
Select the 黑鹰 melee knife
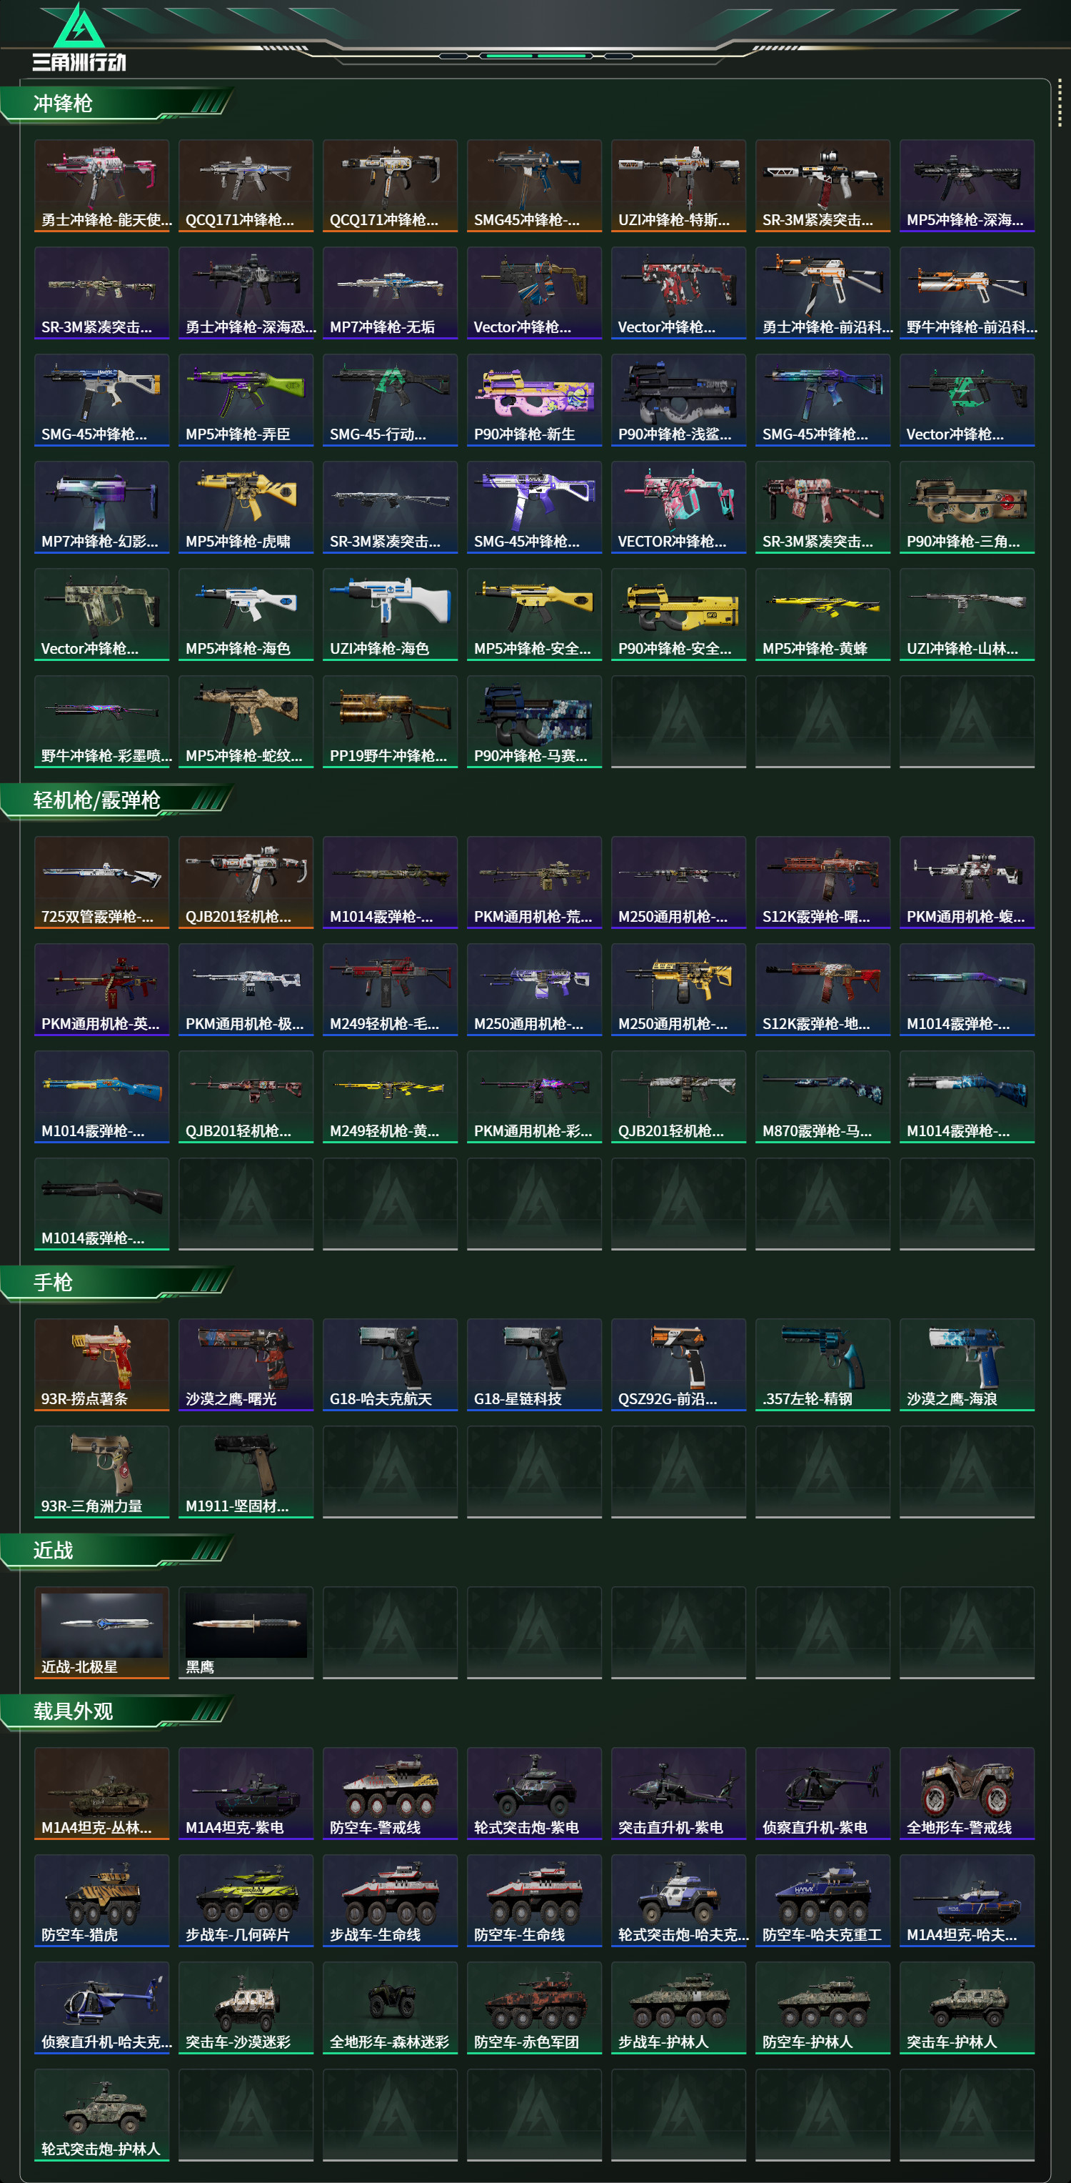[246, 1632]
